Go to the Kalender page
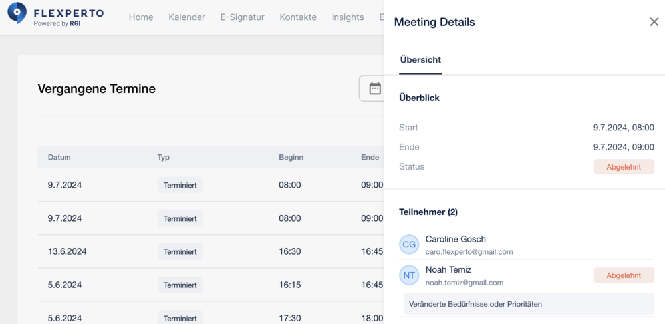 [x=187, y=17]
